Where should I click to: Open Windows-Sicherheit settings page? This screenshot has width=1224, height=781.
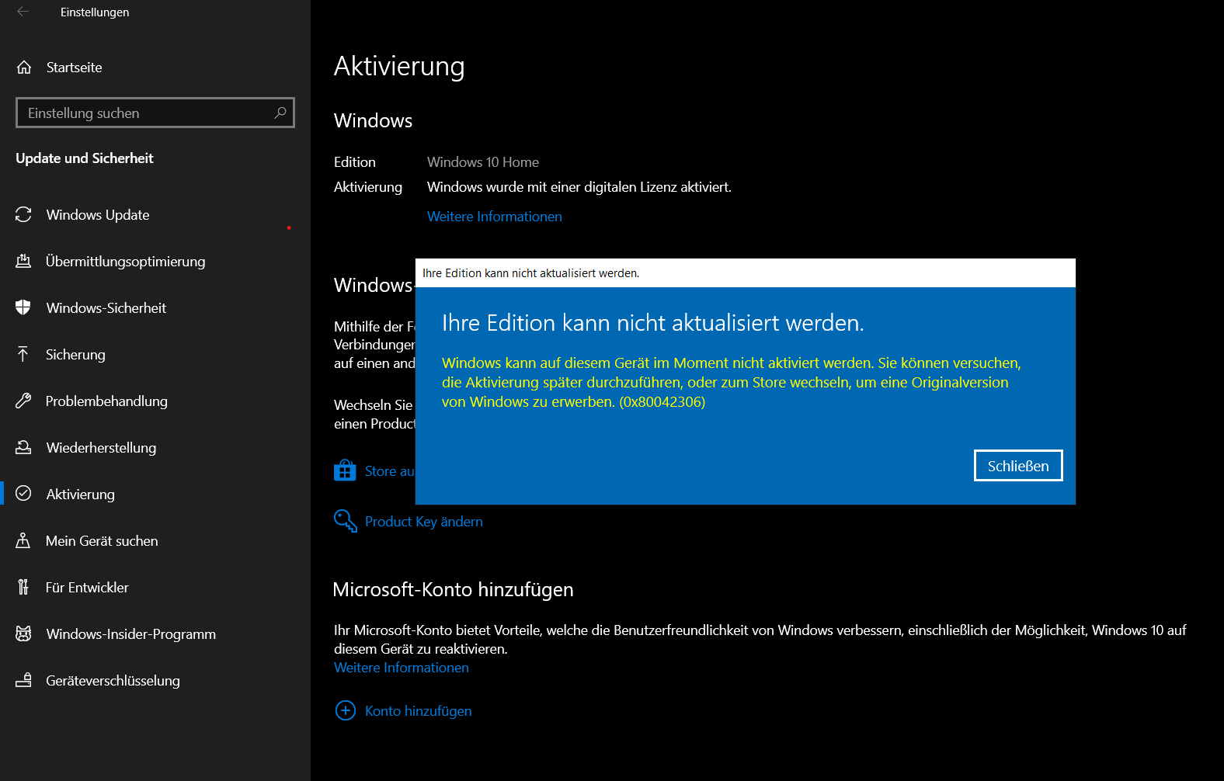[x=155, y=307]
